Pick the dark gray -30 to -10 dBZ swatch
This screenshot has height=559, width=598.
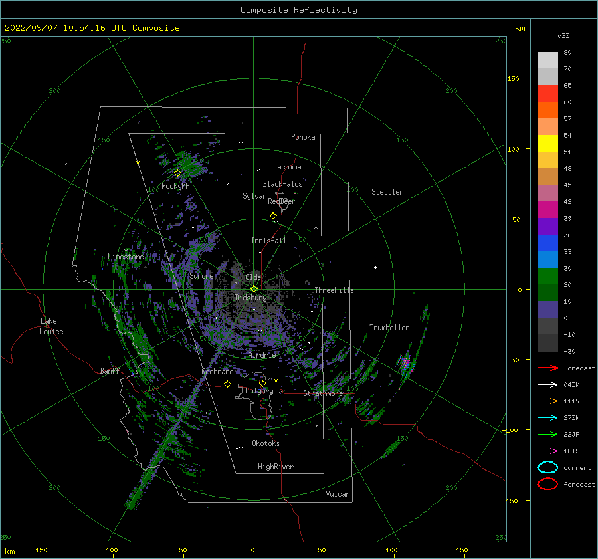pyautogui.click(x=548, y=342)
